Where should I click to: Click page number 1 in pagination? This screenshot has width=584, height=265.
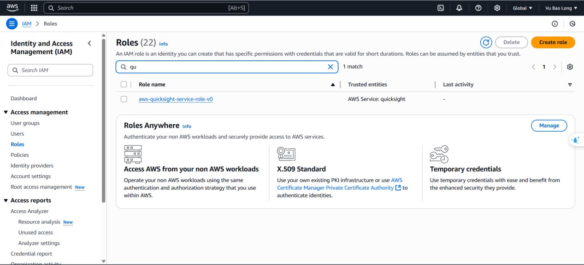(544, 67)
